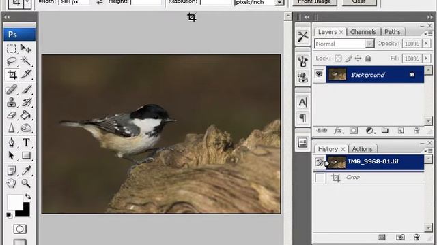Select the Crop tool in toolbox
The width and height of the screenshot is (437, 245).
click(x=12, y=74)
